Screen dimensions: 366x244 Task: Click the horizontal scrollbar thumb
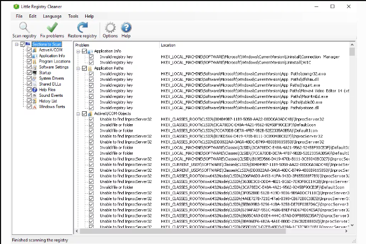[183, 231]
